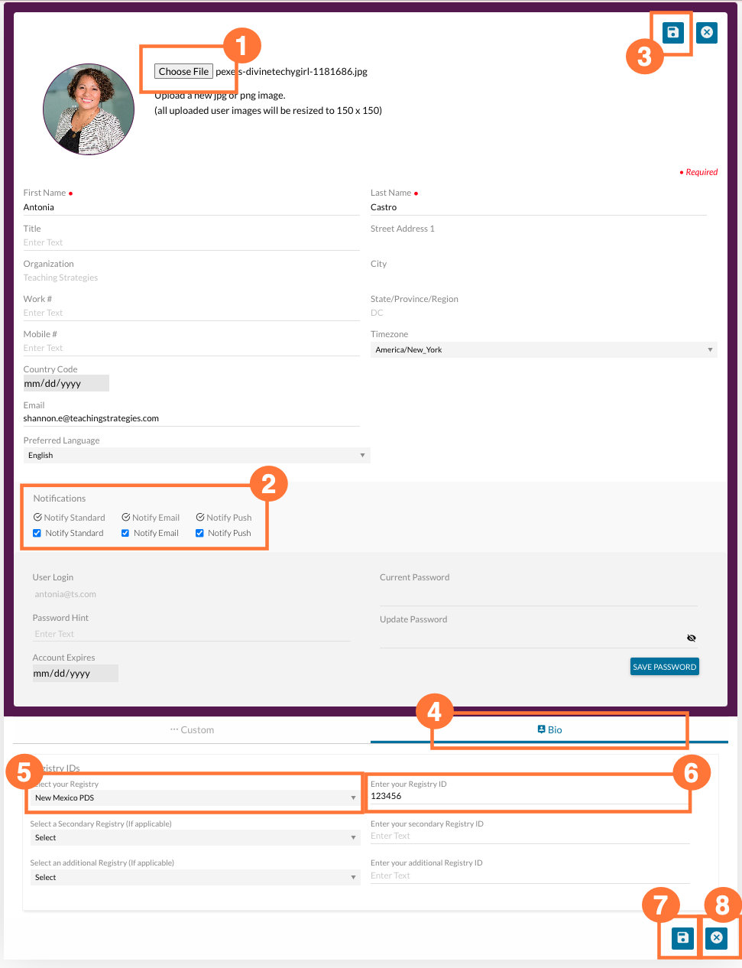Click the Registry ID field containing 123456

click(529, 796)
